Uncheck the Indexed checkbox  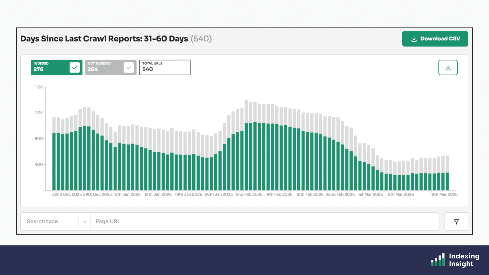tap(75, 67)
